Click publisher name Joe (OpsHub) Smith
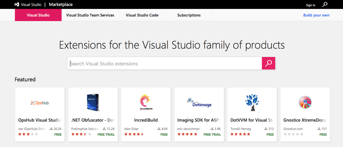This screenshot has width=343, height=147. tap(32, 129)
